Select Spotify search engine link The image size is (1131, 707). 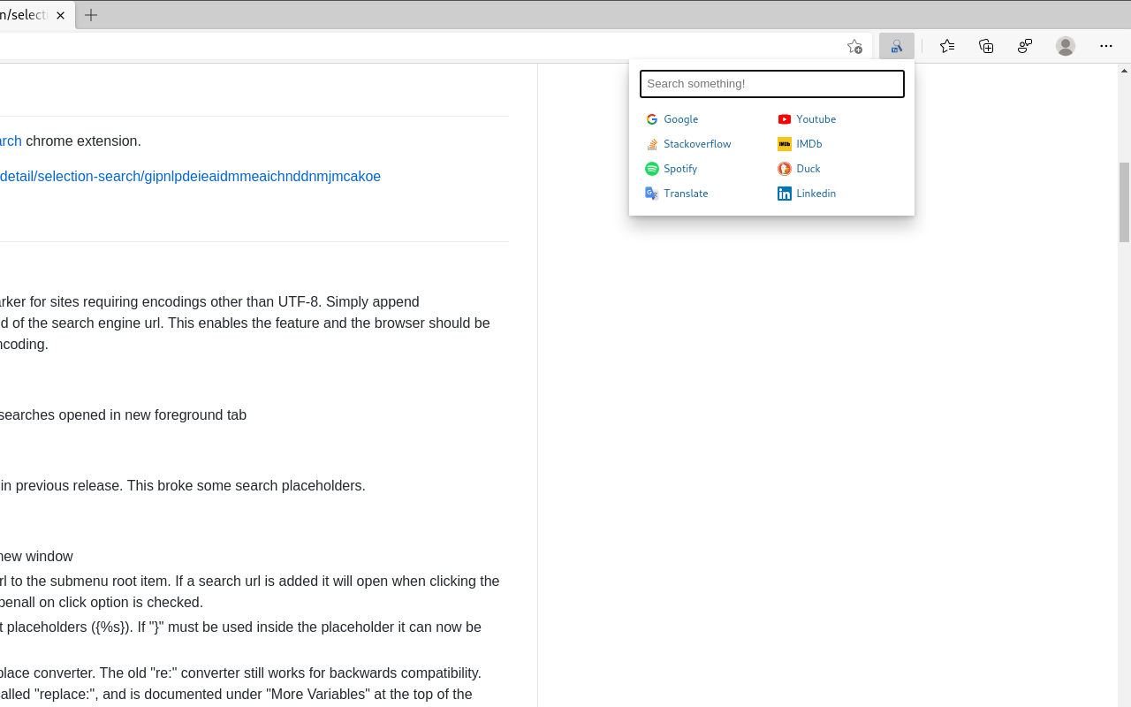(680, 169)
